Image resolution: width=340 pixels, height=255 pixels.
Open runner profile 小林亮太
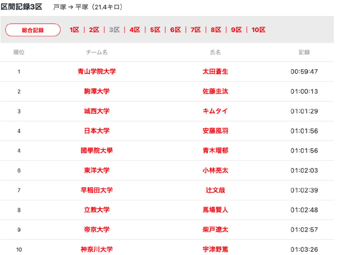(215, 170)
